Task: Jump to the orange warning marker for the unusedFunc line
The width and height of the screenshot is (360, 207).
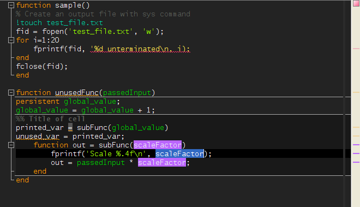Action: pyautogui.click(x=356, y=92)
